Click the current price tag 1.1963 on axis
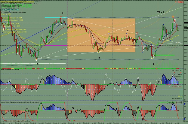The image size is (188, 124). [186, 28]
